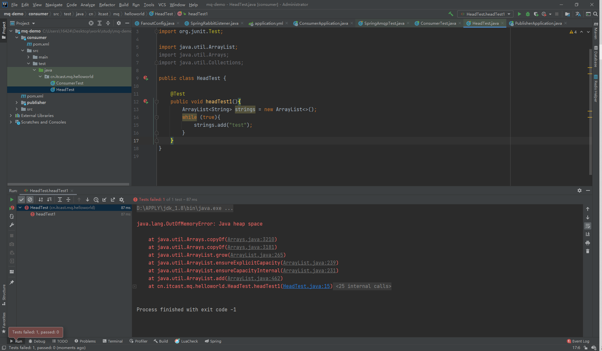This screenshot has height=351, width=602.
Task: Rerun tests using green play icon in Run panel
Action: click(12, 200)
